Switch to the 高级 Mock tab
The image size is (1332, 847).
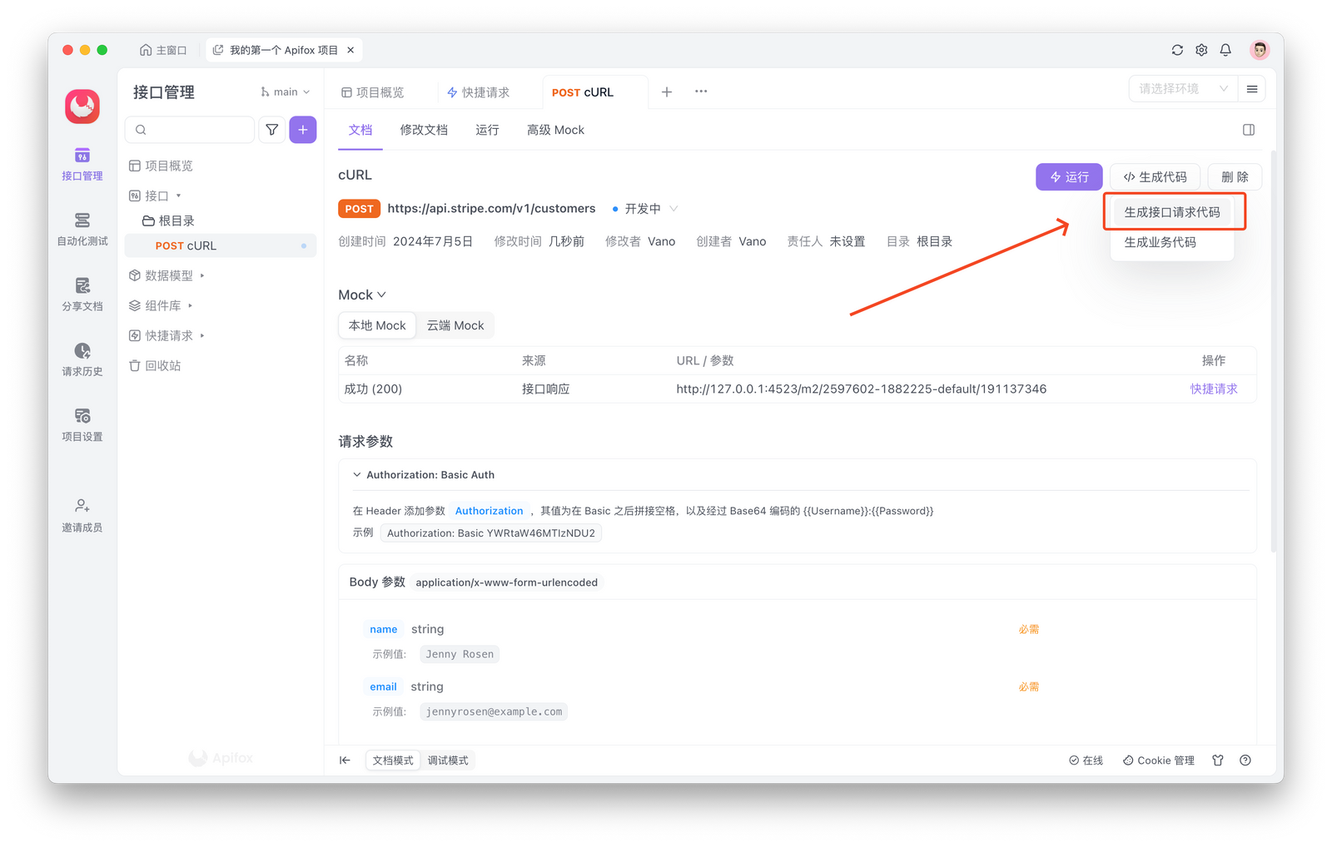click(x=555, y=130)
